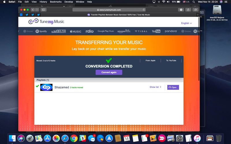Open the AirPlay menu bar icon

point(154,2)
